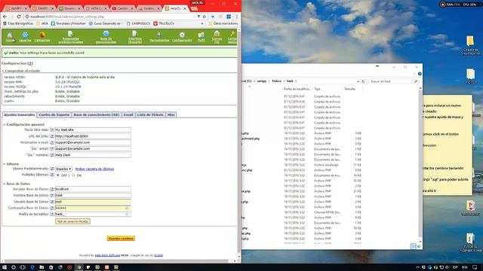Image resolution: width=483 pixels, height=271 pixels.
Task: Click help [?] beside Configuración heading
Action: pyautogui.click(x=30, y=63)
